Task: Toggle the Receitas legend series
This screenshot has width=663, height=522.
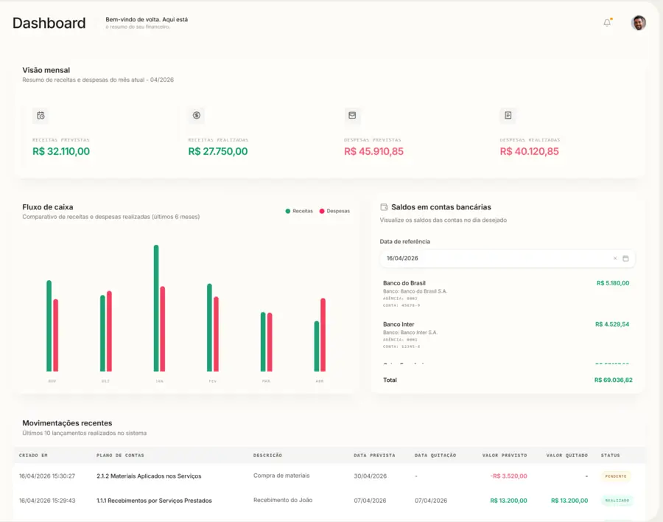Action: (299, 211)
